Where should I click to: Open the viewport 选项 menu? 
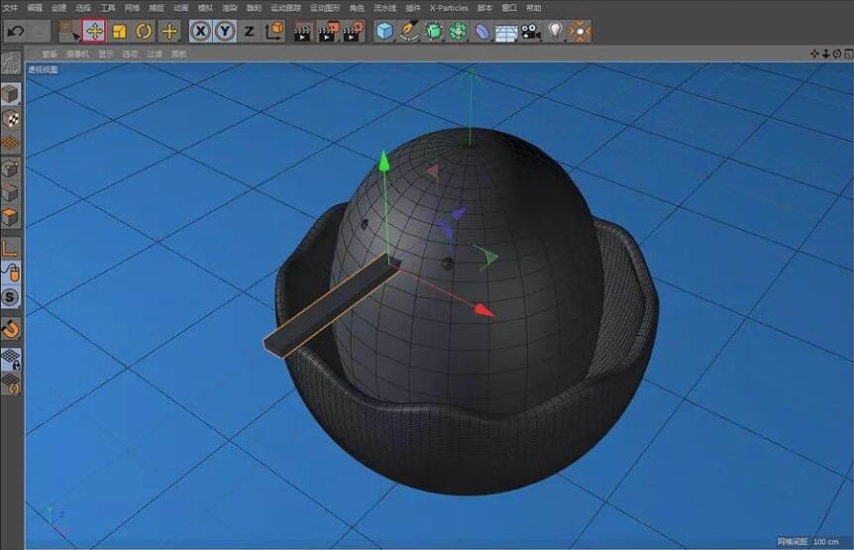pyautogui.click(x=130, y=54)
